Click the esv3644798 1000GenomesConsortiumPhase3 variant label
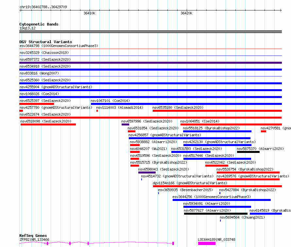This screenshot has height=247, width=291. click(59, 46)
